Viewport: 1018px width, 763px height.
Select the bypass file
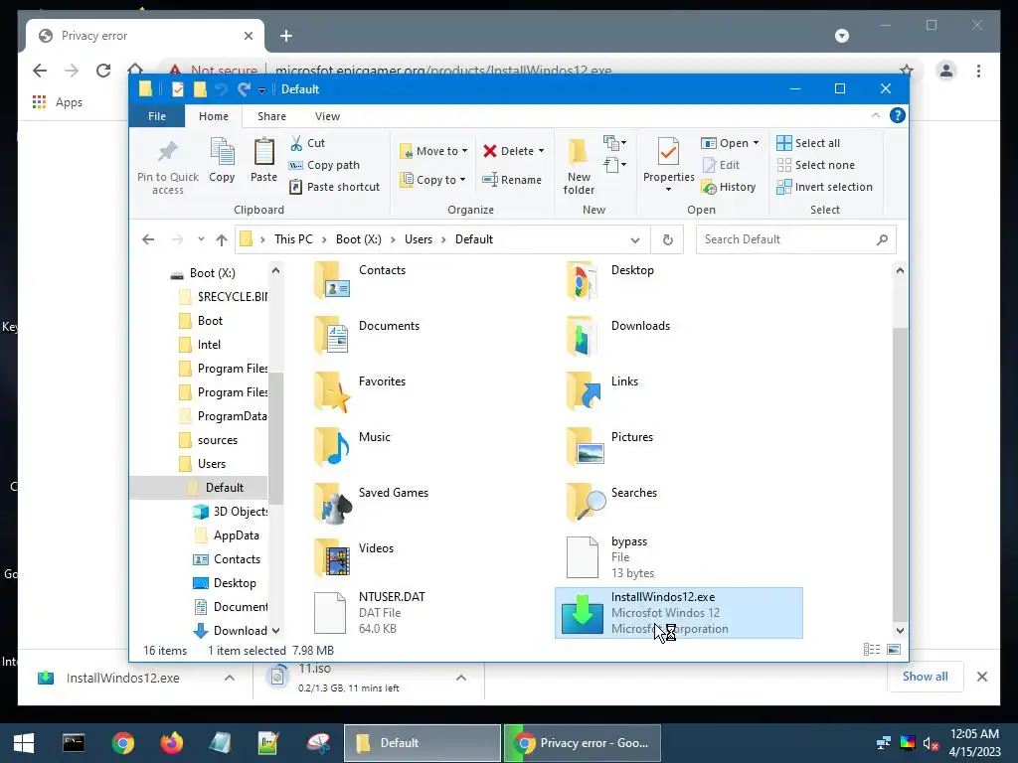tap(610, 557)
